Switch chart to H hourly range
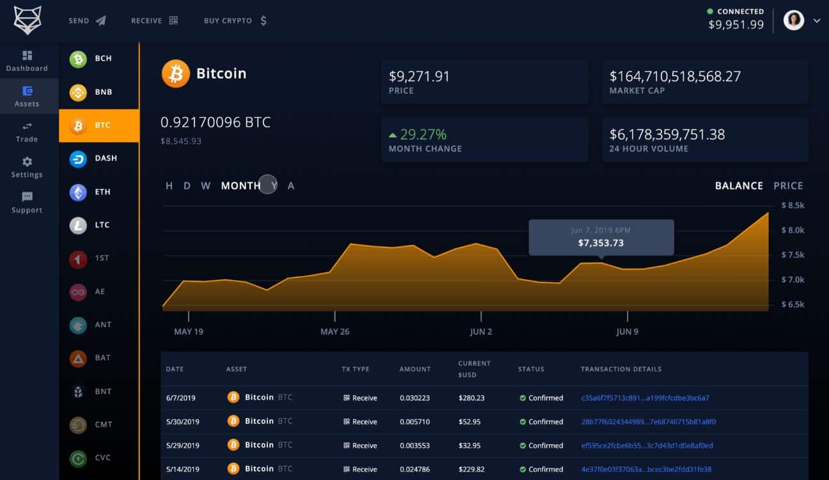Viewport: 829px width, 480px height. (x=169, y=186)
